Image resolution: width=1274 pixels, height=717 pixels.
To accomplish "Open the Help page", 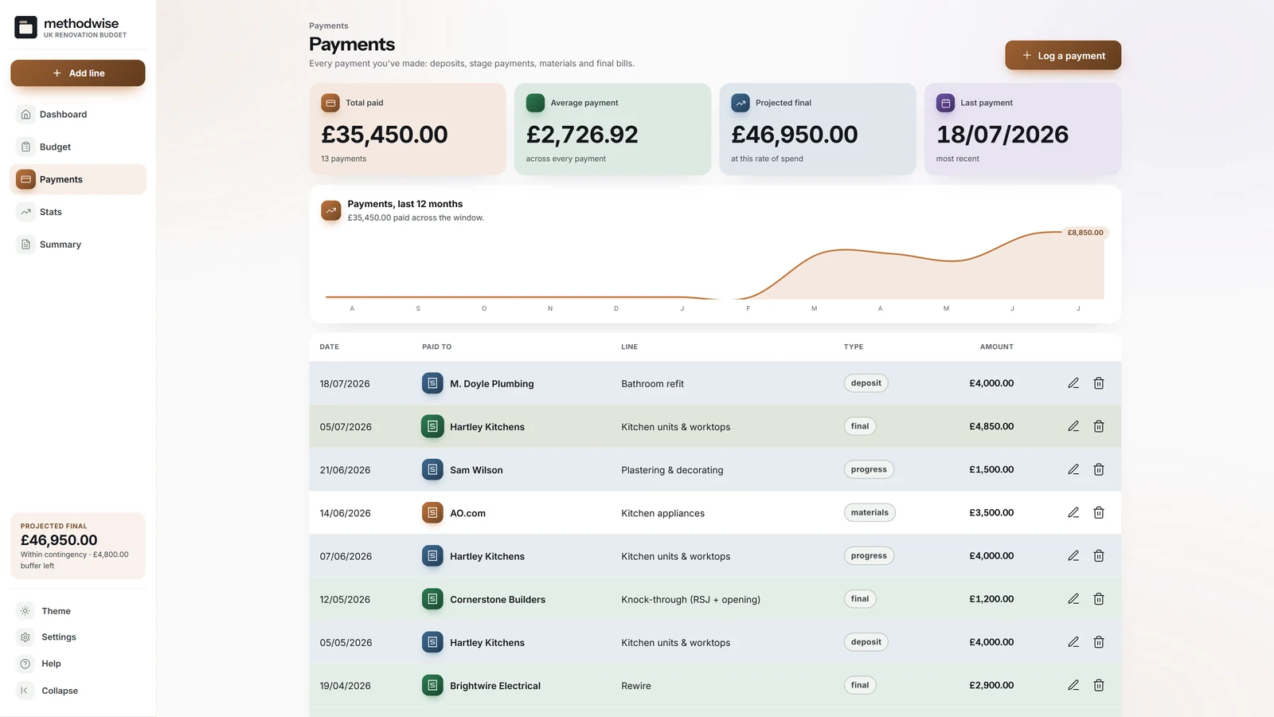I will click(78, 664).
